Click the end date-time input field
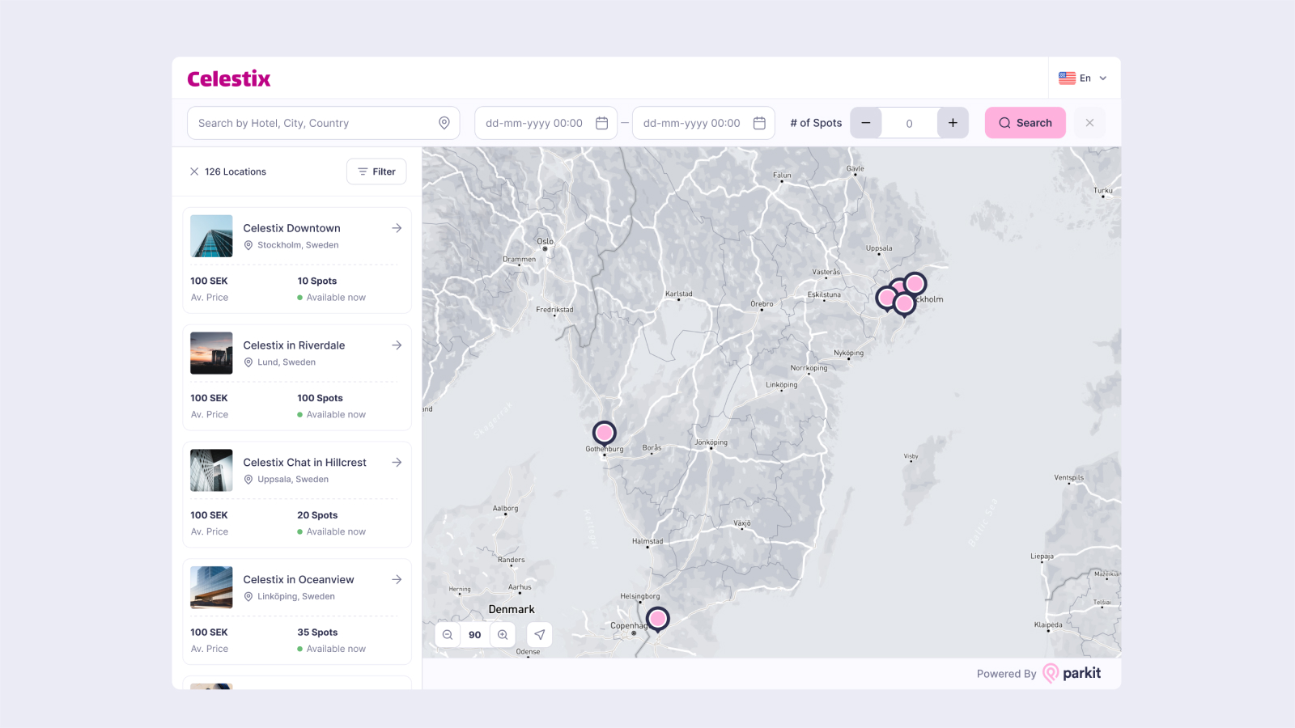The image size is (1295, 728). (x=703, y=123)
